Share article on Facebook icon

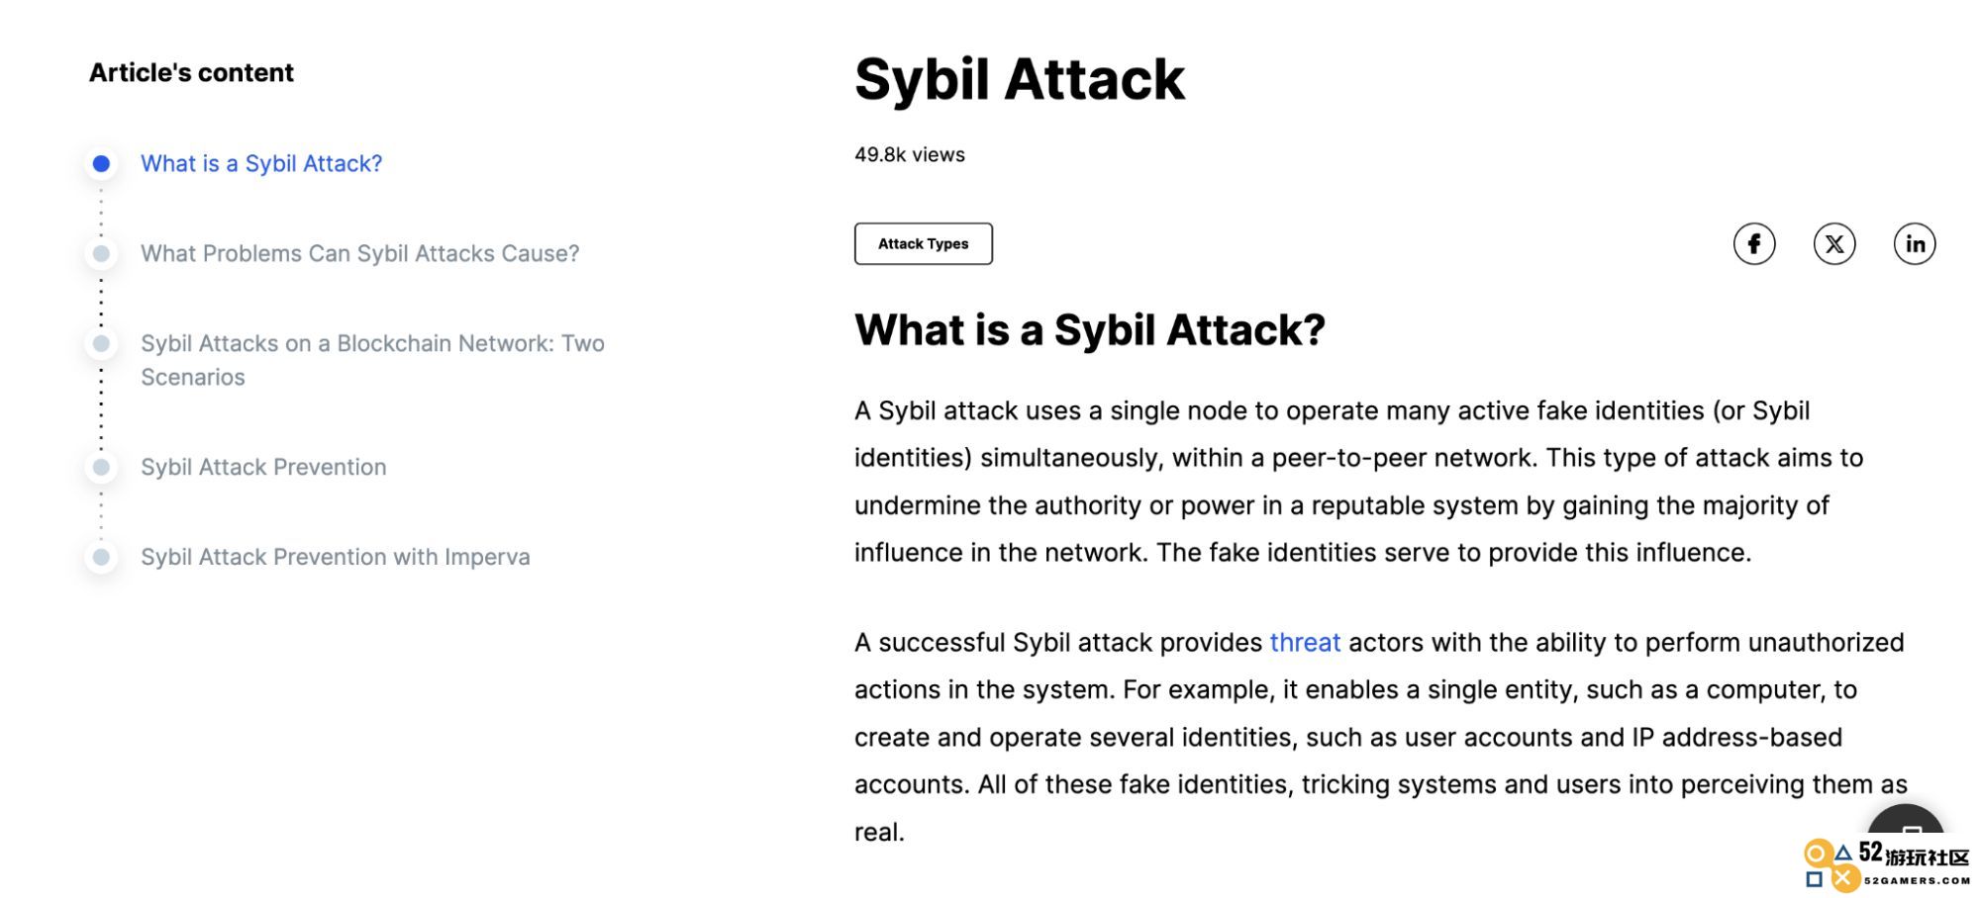(1753, 244)
